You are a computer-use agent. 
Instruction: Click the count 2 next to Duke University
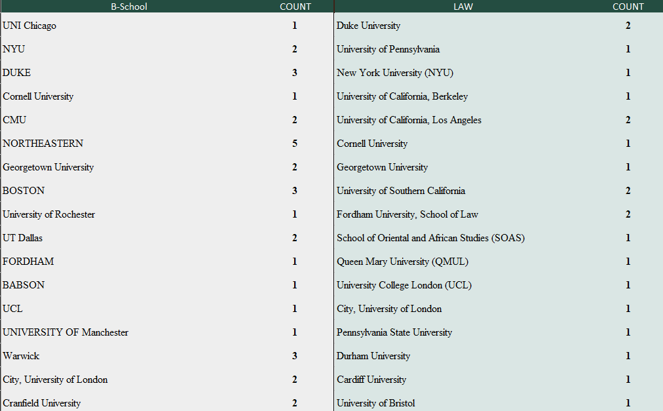coord(628,26)
